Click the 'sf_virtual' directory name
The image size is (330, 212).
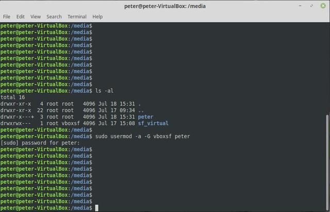click(x=153, y=123)
